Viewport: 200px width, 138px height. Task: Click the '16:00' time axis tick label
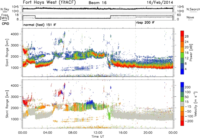point(123,133)
